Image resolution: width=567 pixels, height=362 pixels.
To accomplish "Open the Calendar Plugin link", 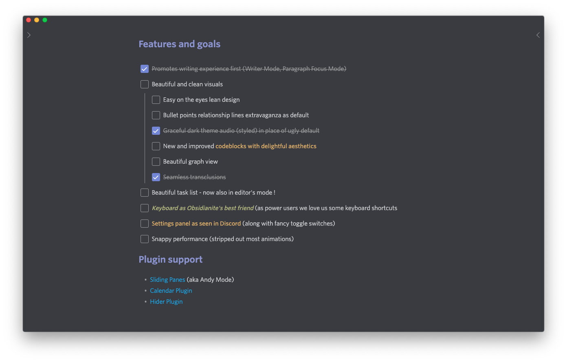I will coord(171,291).
